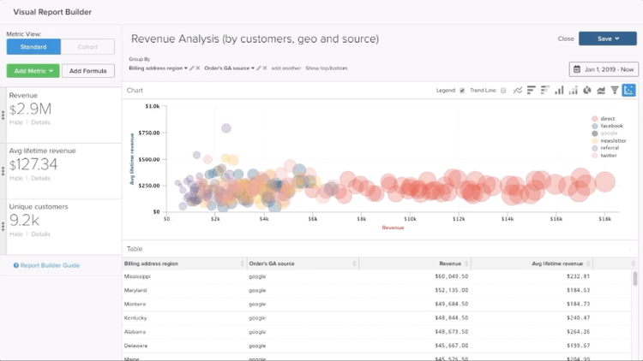Select the scatter bubble chart icon
This screenshot has width=643, height=361.
(628, 90)
